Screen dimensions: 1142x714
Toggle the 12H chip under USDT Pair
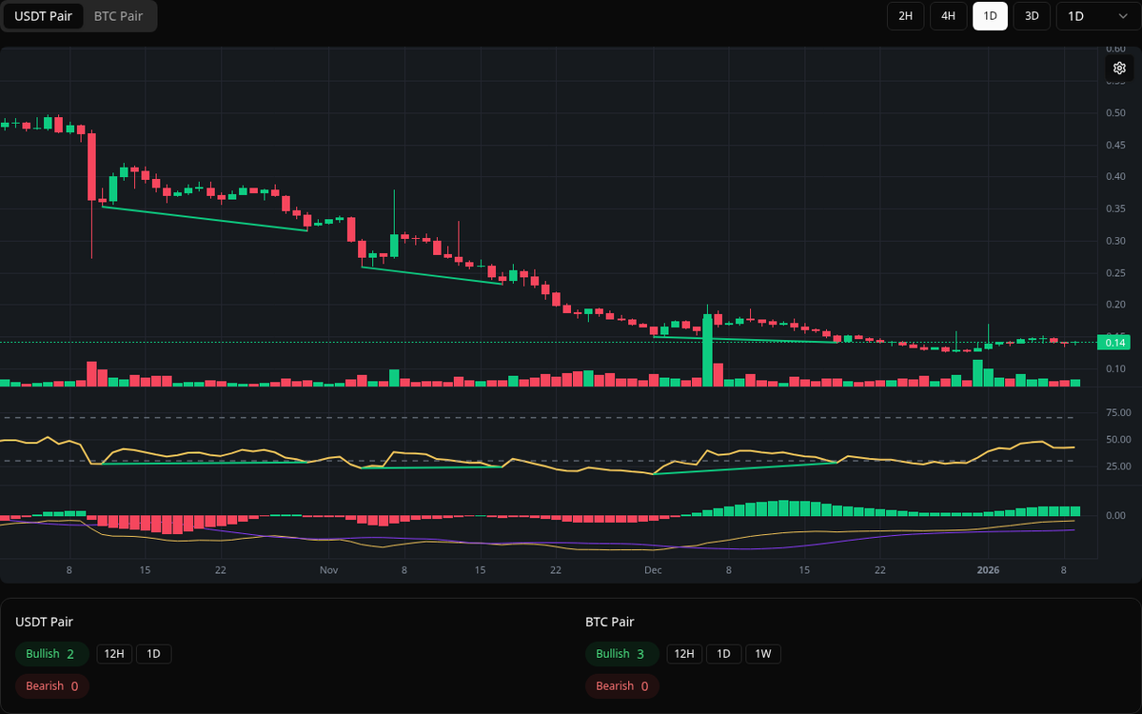114,653
